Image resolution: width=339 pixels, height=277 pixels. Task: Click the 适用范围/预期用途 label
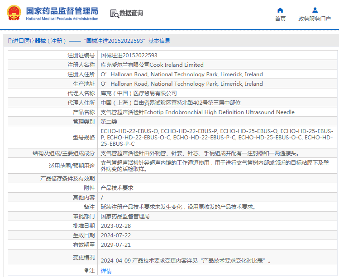(x=72, y=166)
